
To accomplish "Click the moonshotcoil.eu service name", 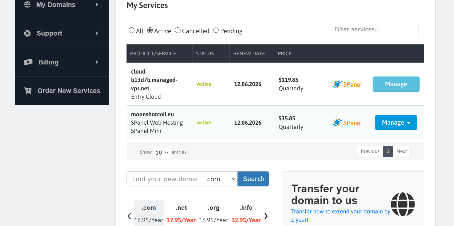I will [x=152, y=114].
